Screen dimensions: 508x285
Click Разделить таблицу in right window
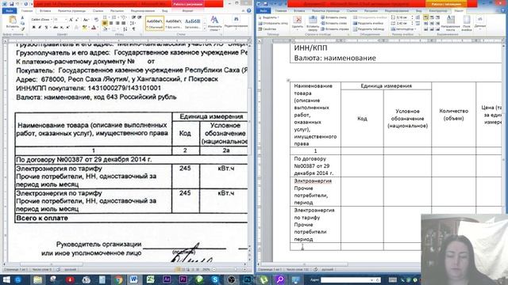click(369, 29)
